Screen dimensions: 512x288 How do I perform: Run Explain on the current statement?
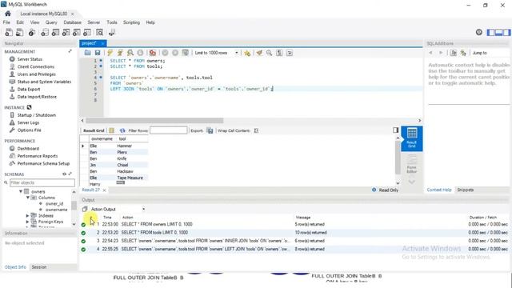130,53
